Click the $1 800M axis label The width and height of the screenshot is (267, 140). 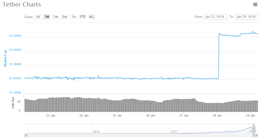[x=15, y=64]
